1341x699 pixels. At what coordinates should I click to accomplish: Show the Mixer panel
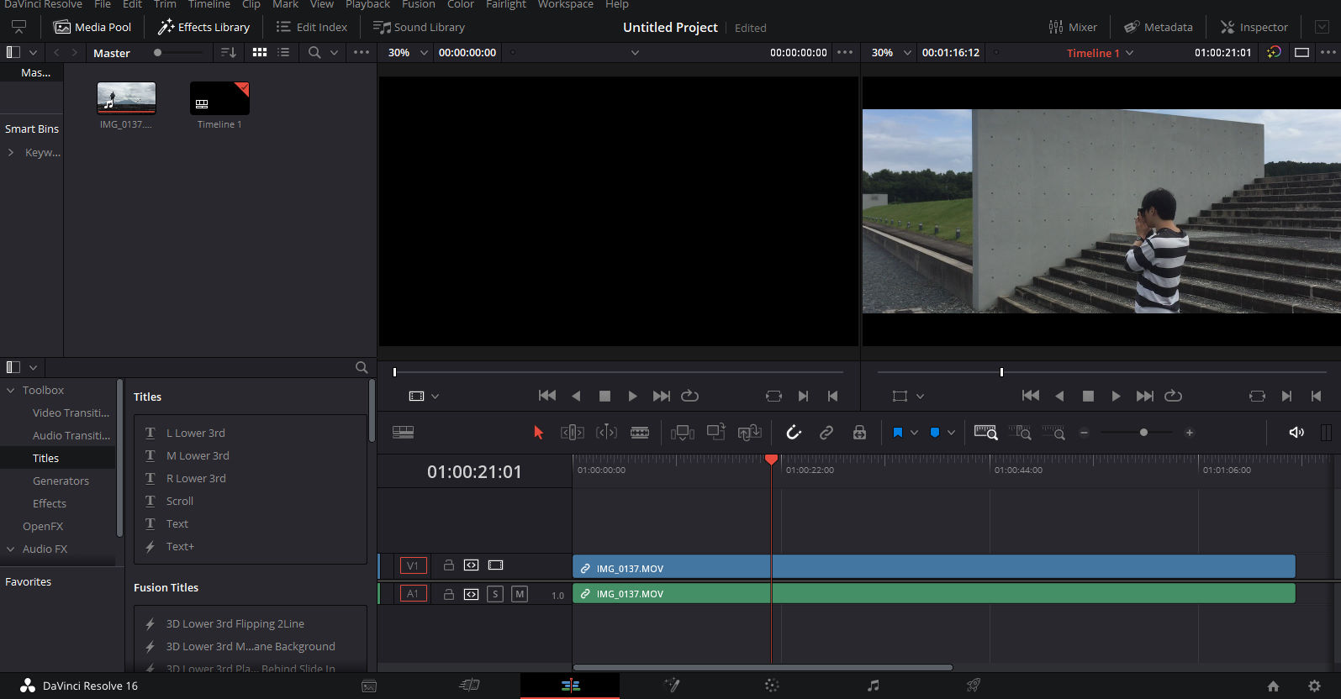click(1073, 27)
